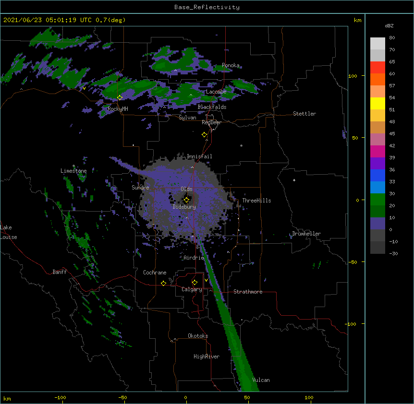Select the yellow diamond marker south of RedDeer
The height and width of the screenshot is (404, 414).
click(x=204, y=135)
